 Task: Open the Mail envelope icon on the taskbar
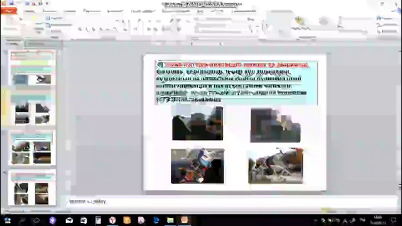[69, 220]
